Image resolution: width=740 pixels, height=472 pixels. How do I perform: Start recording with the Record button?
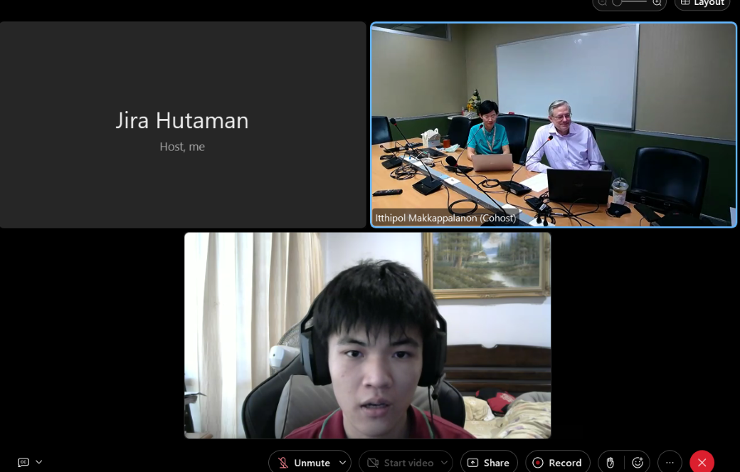point(557,463)
